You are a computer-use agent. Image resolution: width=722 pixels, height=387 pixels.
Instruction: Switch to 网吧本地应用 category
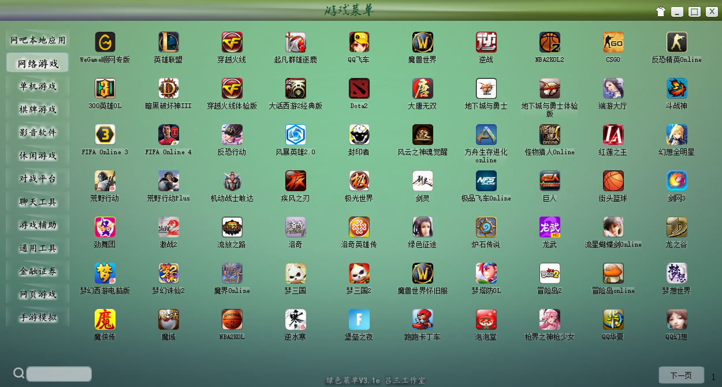[x=38, y=40]
